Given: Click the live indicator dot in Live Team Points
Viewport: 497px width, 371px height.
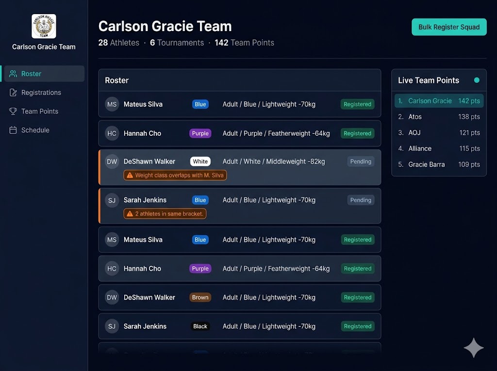Looking at the screenshot, I should tap(477, 80).
